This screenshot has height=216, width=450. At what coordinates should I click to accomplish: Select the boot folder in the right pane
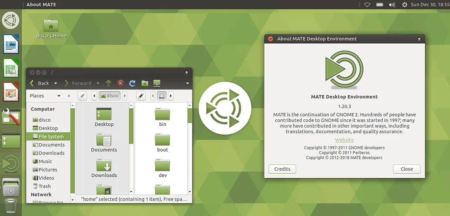(163, 143)
